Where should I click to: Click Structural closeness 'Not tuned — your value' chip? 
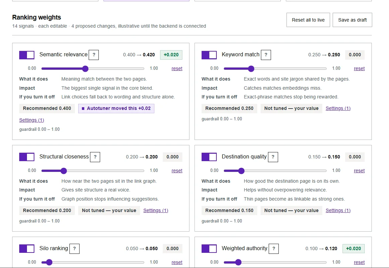pyautogui.click(x=109, y=210)
